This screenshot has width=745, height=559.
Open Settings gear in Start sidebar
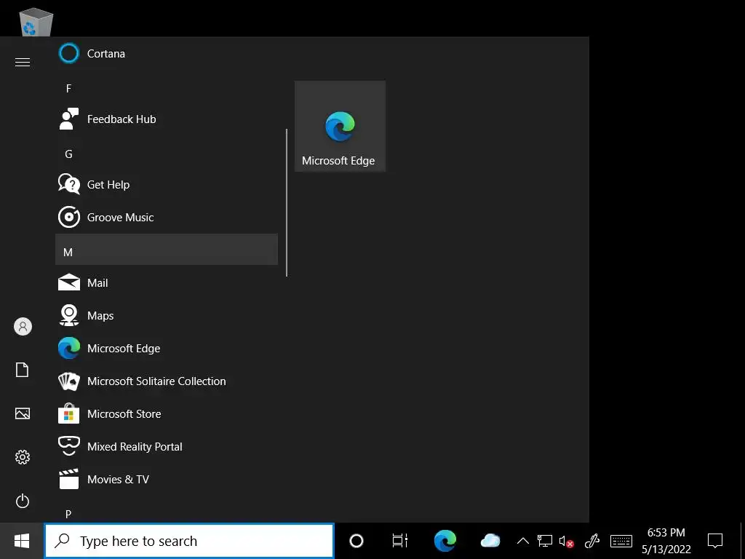coord(23,457)
